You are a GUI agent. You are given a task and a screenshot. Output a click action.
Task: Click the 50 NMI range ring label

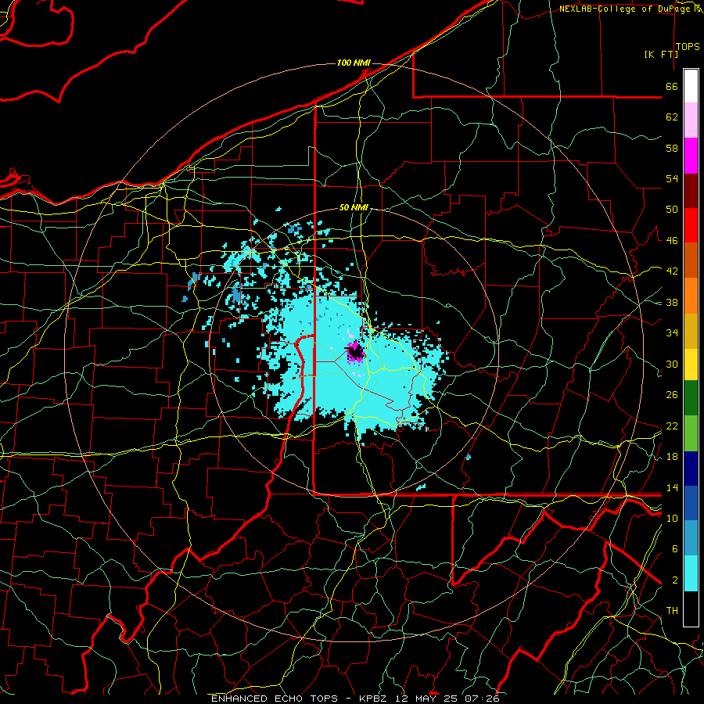coord(354,207)
